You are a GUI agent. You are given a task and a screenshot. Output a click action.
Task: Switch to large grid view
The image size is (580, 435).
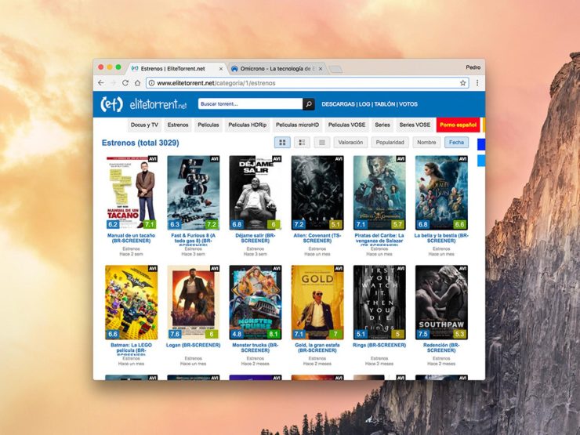(x=282, y=143)
